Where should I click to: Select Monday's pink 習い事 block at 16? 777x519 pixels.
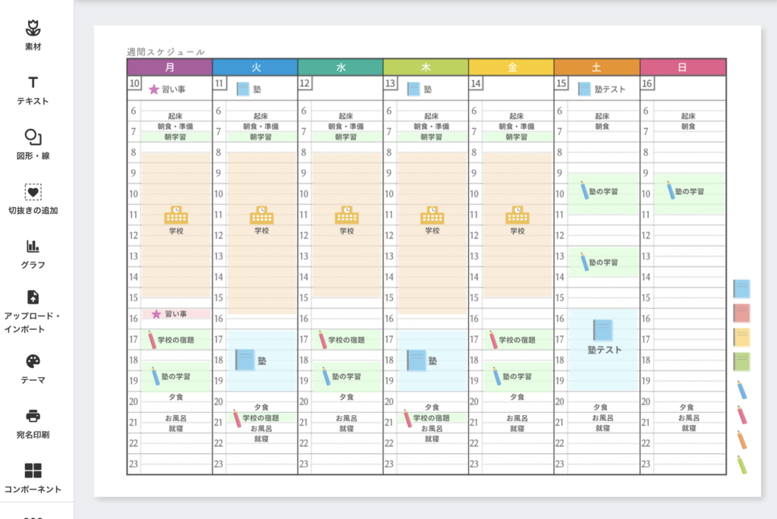pos(176,314)
